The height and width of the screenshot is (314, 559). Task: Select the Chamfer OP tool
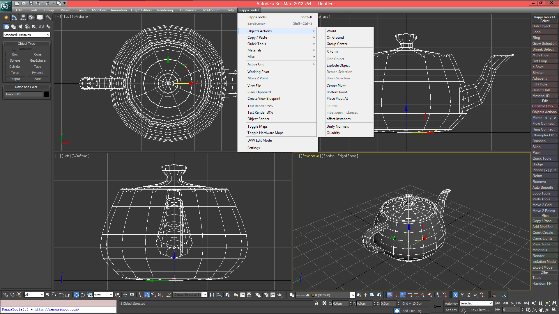point(544,135)
